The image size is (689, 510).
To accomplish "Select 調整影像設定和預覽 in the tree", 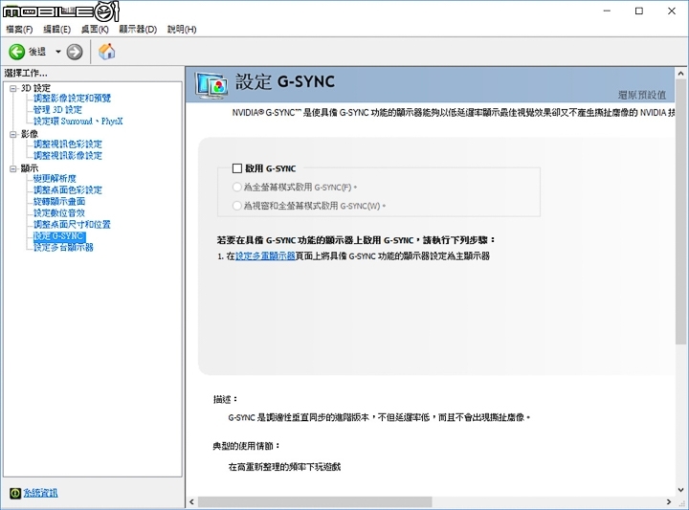I will pos(72,98).
